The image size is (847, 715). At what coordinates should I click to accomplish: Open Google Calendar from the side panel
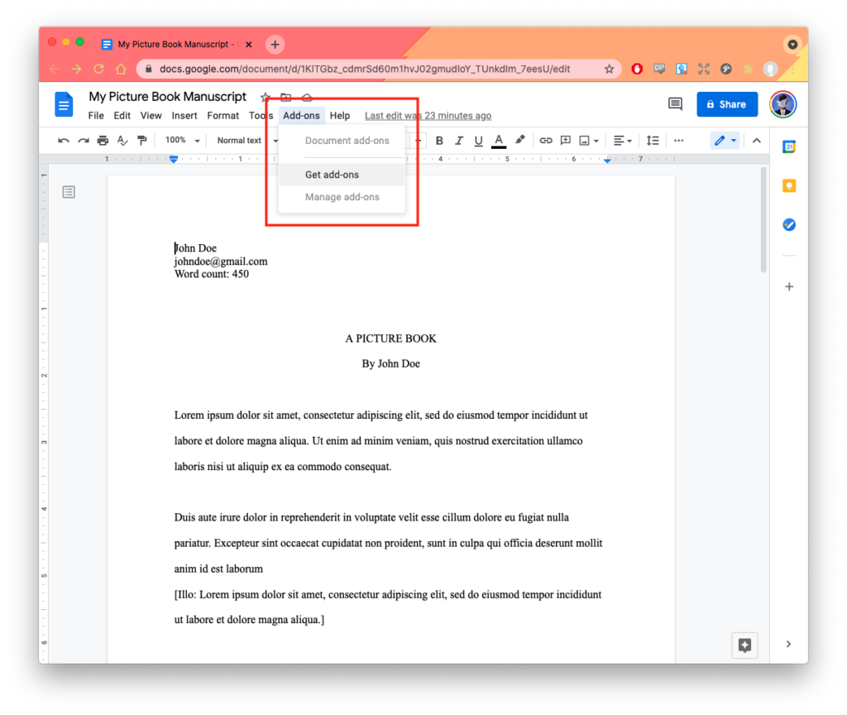coord(787,145)
